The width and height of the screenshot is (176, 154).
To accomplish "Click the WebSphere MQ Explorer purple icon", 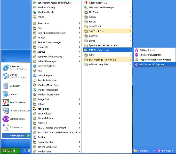I will click(137, 64).
